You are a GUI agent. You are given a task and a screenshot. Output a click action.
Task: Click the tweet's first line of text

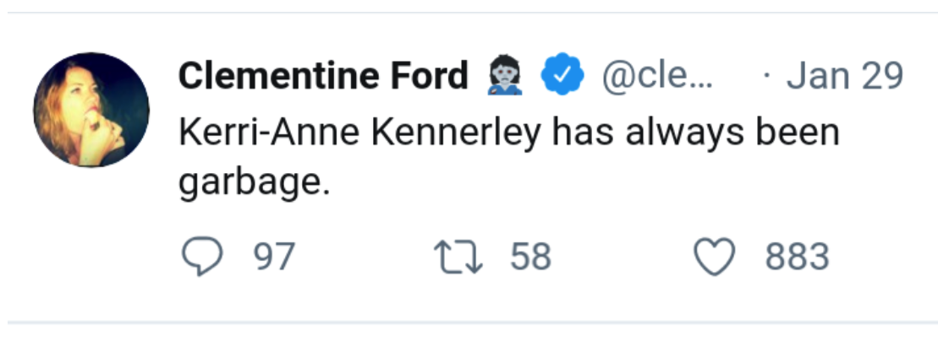(507, 133)
